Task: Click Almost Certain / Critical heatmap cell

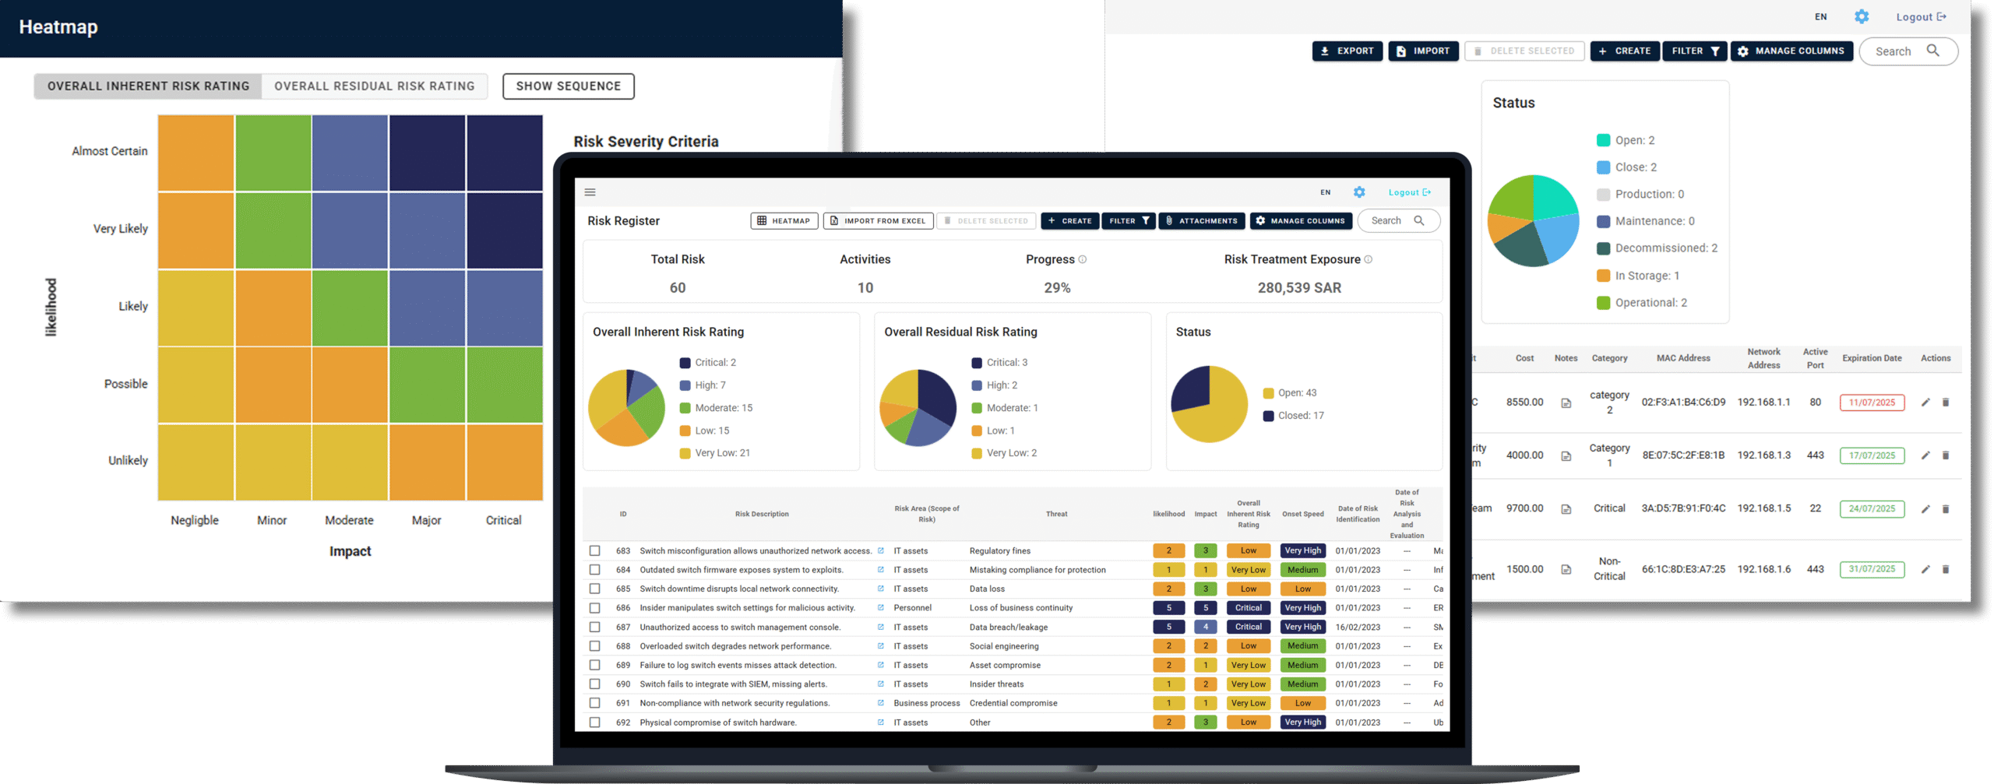Action: pos(505,153)
